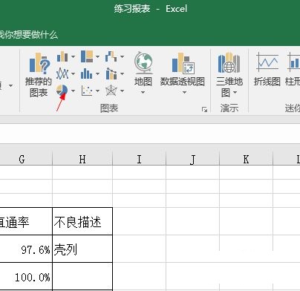Viewport: 300px width, 291px height.
Task: Expand the radar chart dropdown arrow
Action: coord(122,91)
